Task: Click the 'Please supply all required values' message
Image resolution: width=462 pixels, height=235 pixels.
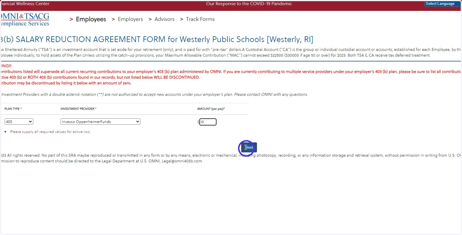Action: pyautogui.click(x=50, y=132)
